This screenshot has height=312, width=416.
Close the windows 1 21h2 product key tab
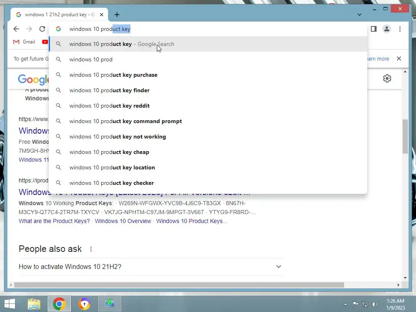pyautogui.click(x=101, y=15)
